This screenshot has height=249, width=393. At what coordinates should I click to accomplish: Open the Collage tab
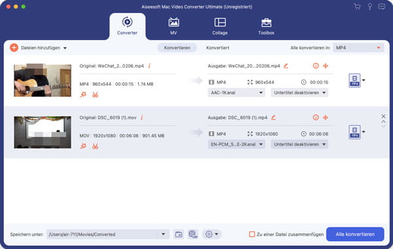point(220,26)
